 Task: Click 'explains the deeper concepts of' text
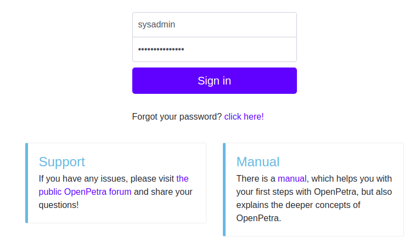tap(298, 205)
